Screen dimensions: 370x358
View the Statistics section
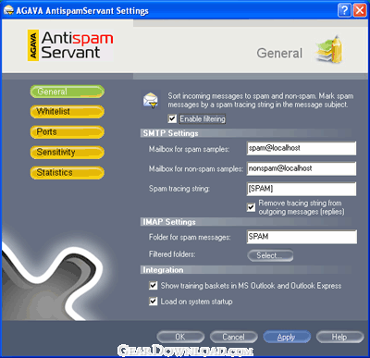(x=68, y=173)
